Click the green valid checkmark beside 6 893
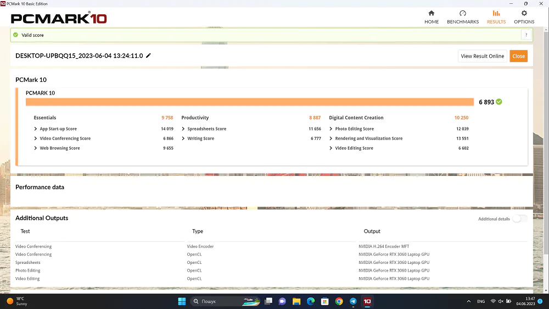The height and width of the screenshot is (309, 549). pos(499,102)
